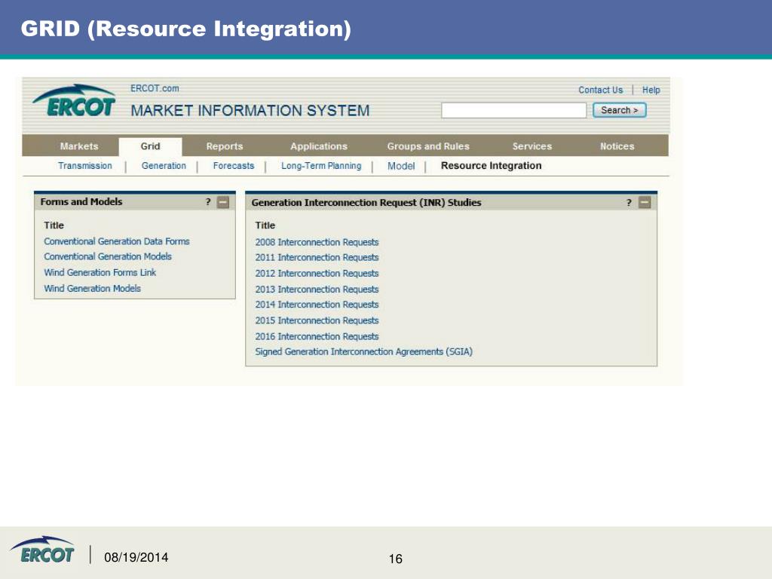Viewport: 772px width, 579px height.
Task: Open help for Forms and Models panel
Action: 208,201
